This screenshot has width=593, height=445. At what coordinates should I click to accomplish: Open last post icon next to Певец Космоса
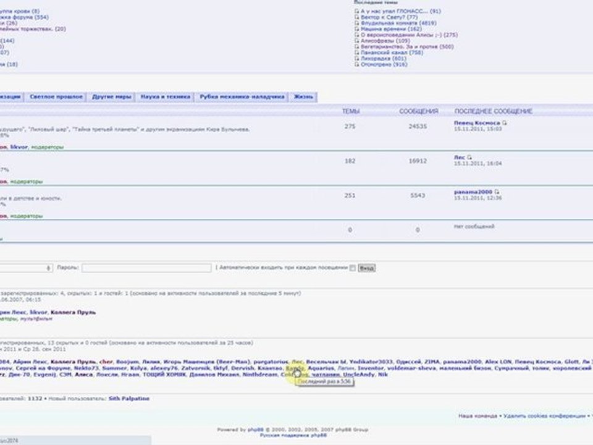click(505, 123)
